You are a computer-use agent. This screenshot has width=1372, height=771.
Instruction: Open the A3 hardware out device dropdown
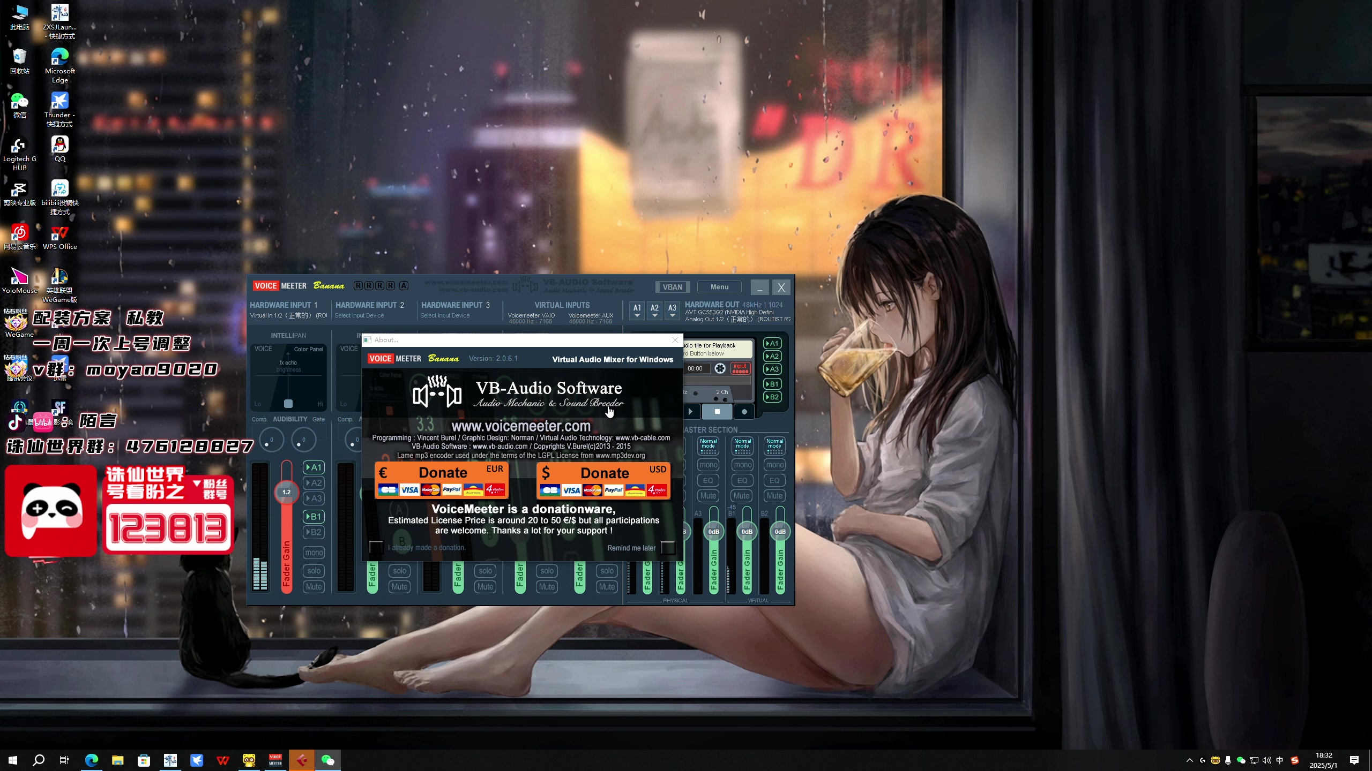[672, 311]
